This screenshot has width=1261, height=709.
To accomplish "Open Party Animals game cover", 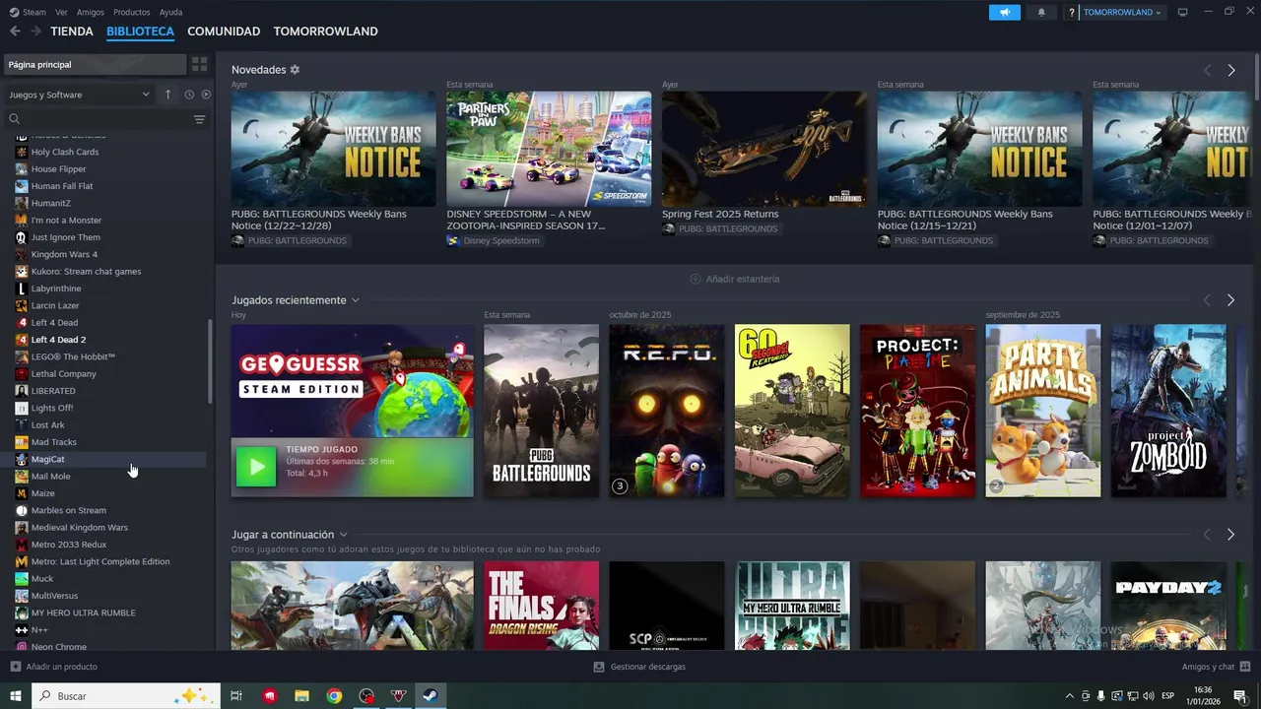I will [x=1043, y=411].
